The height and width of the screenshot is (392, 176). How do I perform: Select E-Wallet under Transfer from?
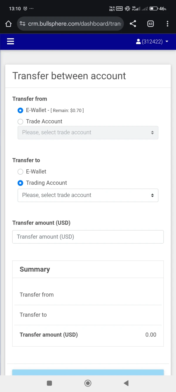click(x=20, y=111)
